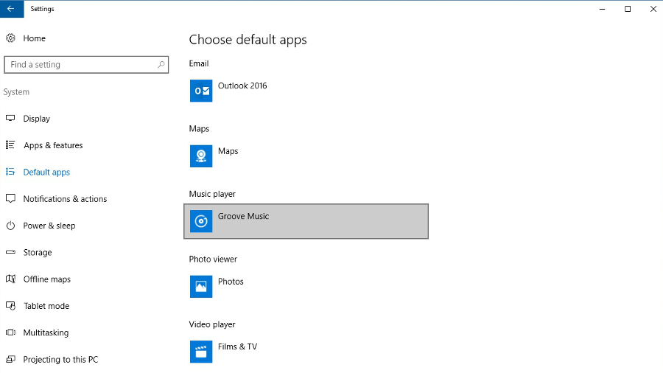Open Power & sleep label

(49, 226)
